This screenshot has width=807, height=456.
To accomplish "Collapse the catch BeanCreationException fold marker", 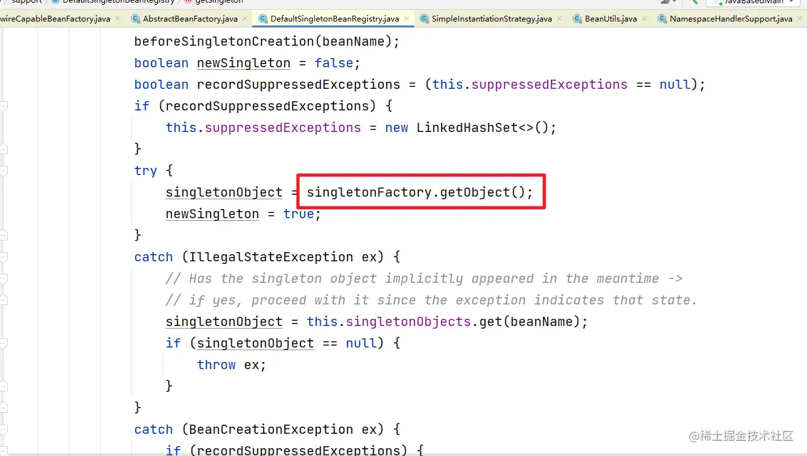I will click(x=3, y=429).
